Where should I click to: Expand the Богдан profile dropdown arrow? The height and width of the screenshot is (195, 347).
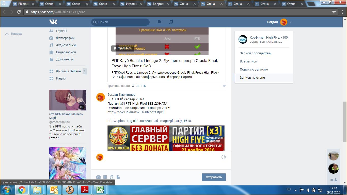click(x=290, y=22)
